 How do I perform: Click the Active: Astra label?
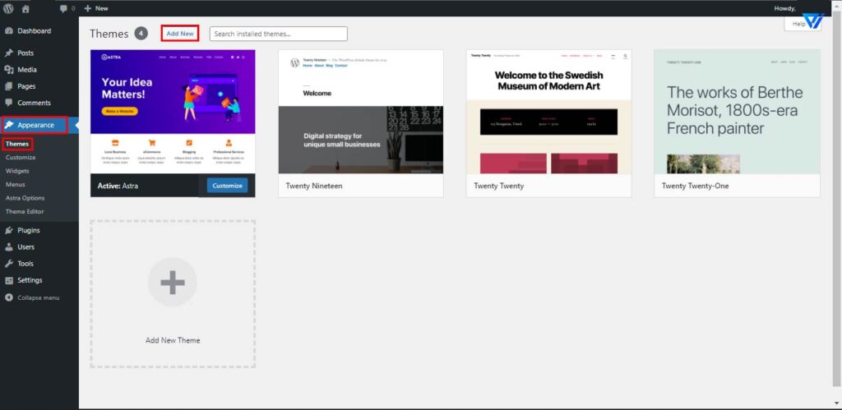click(x=118, y=187)
